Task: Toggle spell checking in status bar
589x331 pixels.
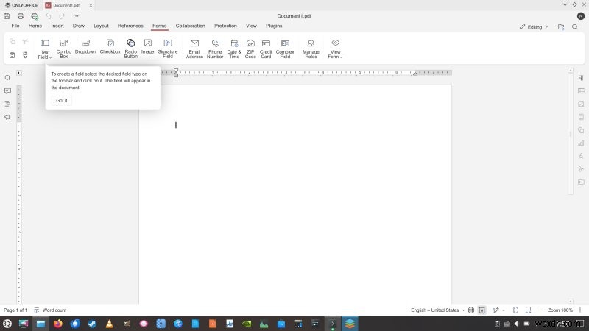Action: (482, 310)
